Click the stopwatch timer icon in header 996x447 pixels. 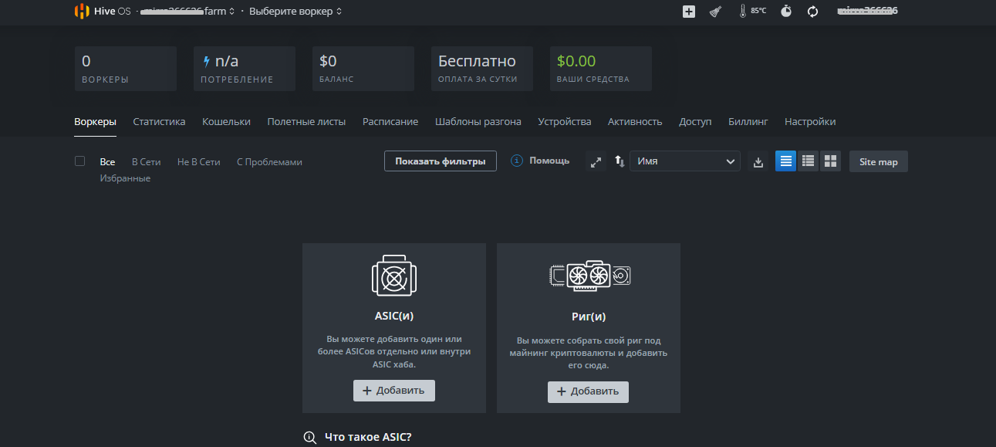[785, 12]
